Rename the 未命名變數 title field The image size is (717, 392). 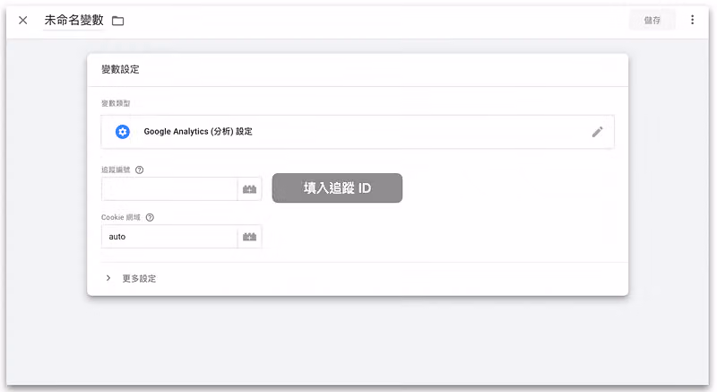pos(74,20)
